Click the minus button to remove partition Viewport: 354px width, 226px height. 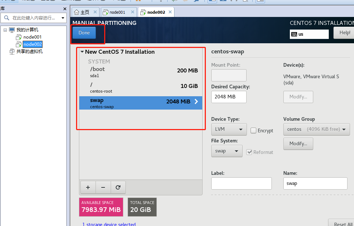(103, 187)
